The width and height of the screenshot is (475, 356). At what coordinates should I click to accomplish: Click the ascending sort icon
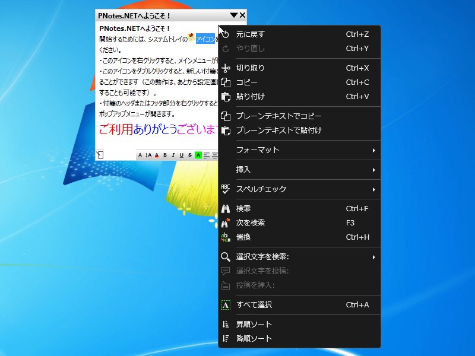coord(226,325)
